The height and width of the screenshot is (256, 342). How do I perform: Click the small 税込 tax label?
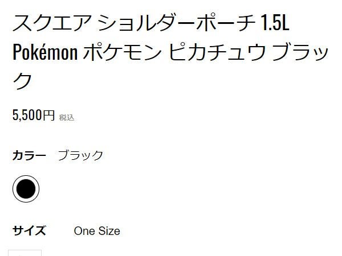click(x=67, y=118)
